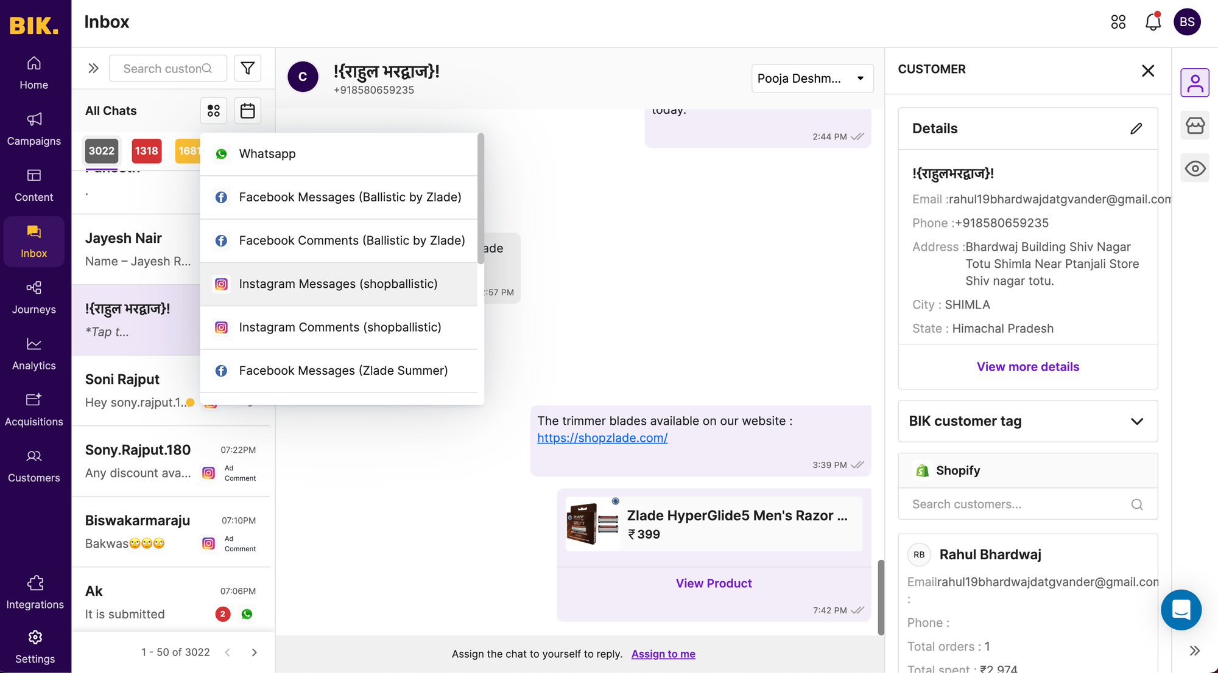1218x673 pixels.
Task: Open the Shopify store panel icon
Action: 1195,125
